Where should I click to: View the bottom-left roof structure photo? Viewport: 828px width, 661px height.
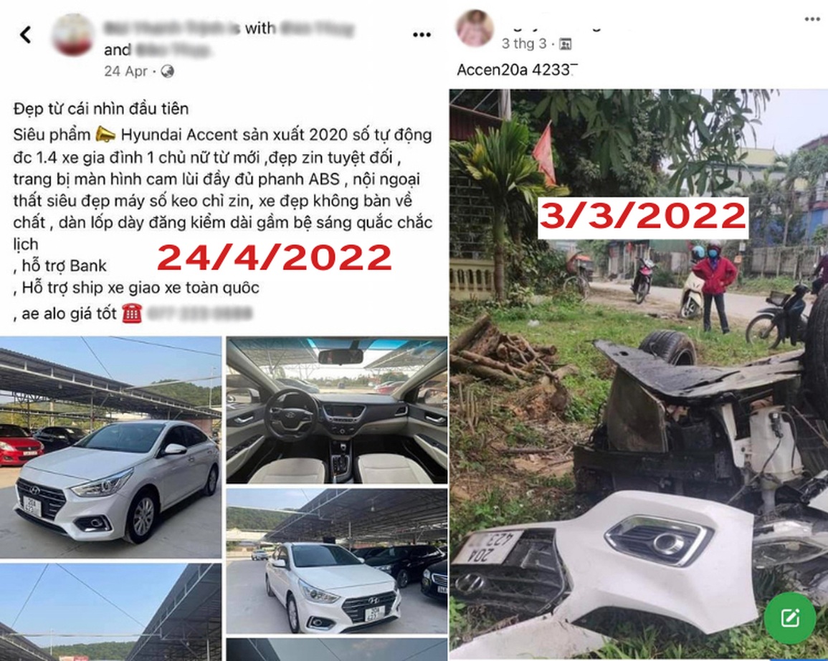[x=110, y=612]
